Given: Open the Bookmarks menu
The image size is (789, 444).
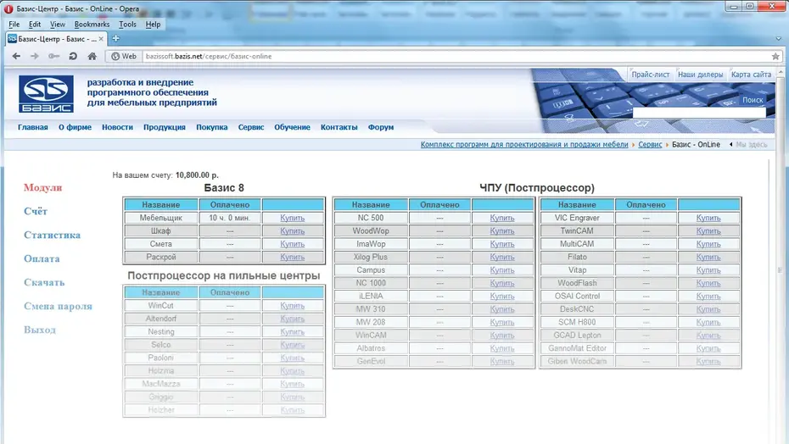Looking at the screenshot, I should point(92,24).
